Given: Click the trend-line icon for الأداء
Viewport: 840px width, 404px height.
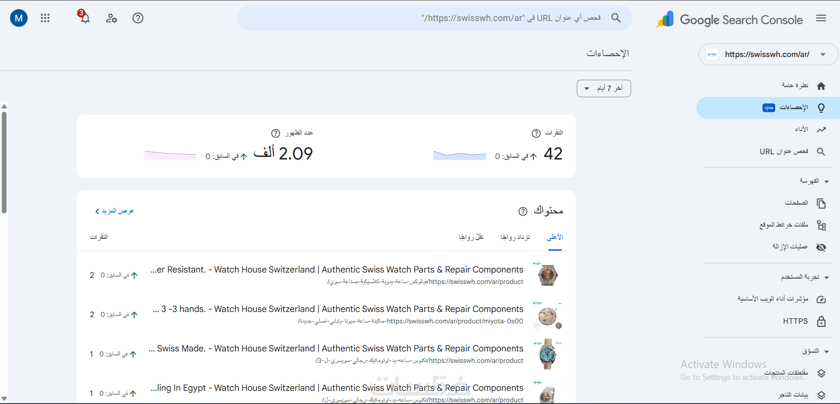Looking at the screenshot, I should pyautogui.click(x=821, y=130).
